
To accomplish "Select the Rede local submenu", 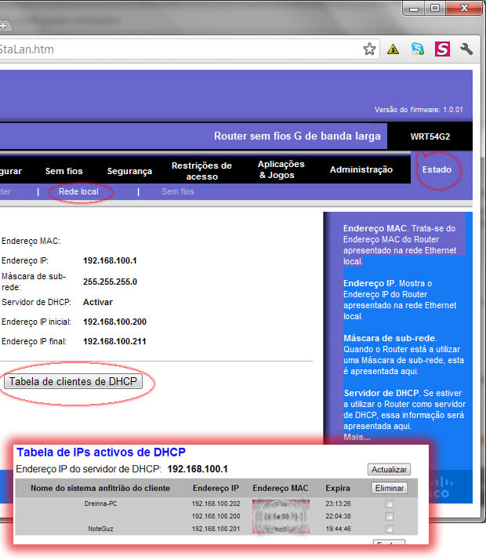I will tap(78, 191).
